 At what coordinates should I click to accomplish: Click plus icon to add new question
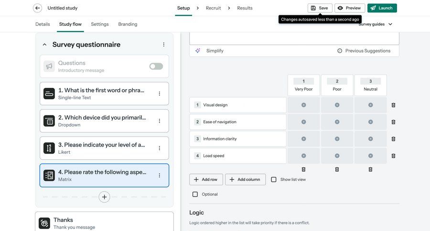click(x=104, y=197)
